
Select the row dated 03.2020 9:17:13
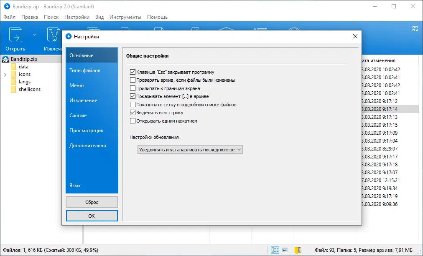tap(390, 117)
